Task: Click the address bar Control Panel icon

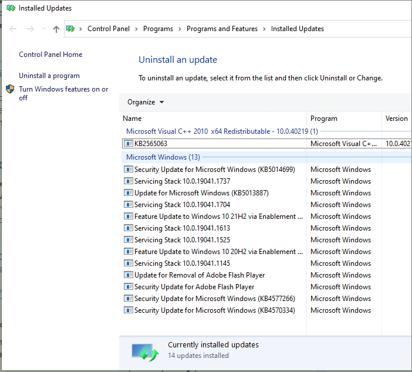Action: [70, 29]
